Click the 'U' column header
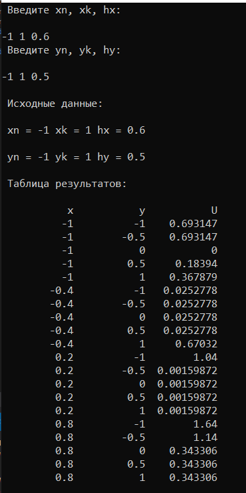 point(214,210)
